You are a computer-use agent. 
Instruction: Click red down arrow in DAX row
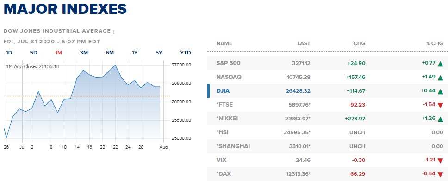[x=440, y=174]
